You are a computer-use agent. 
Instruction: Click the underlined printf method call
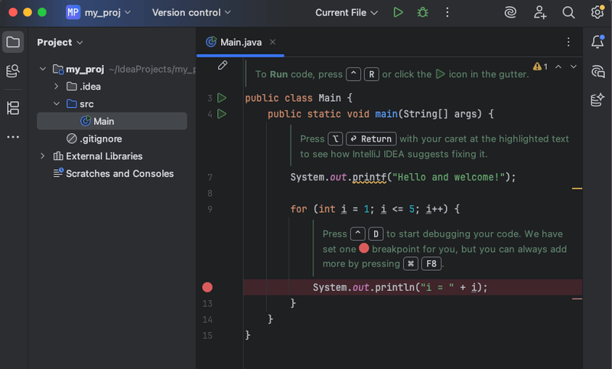[x=369, y=178]
